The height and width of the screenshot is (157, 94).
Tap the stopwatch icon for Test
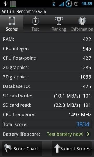click(35, 21)
